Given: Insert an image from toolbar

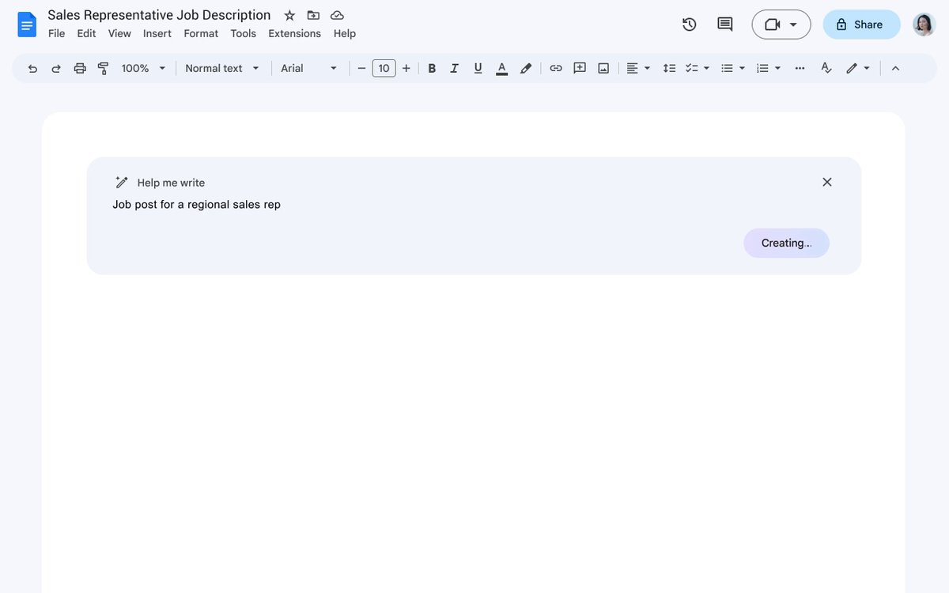Looking at the screenshot, I should [603, 68].
